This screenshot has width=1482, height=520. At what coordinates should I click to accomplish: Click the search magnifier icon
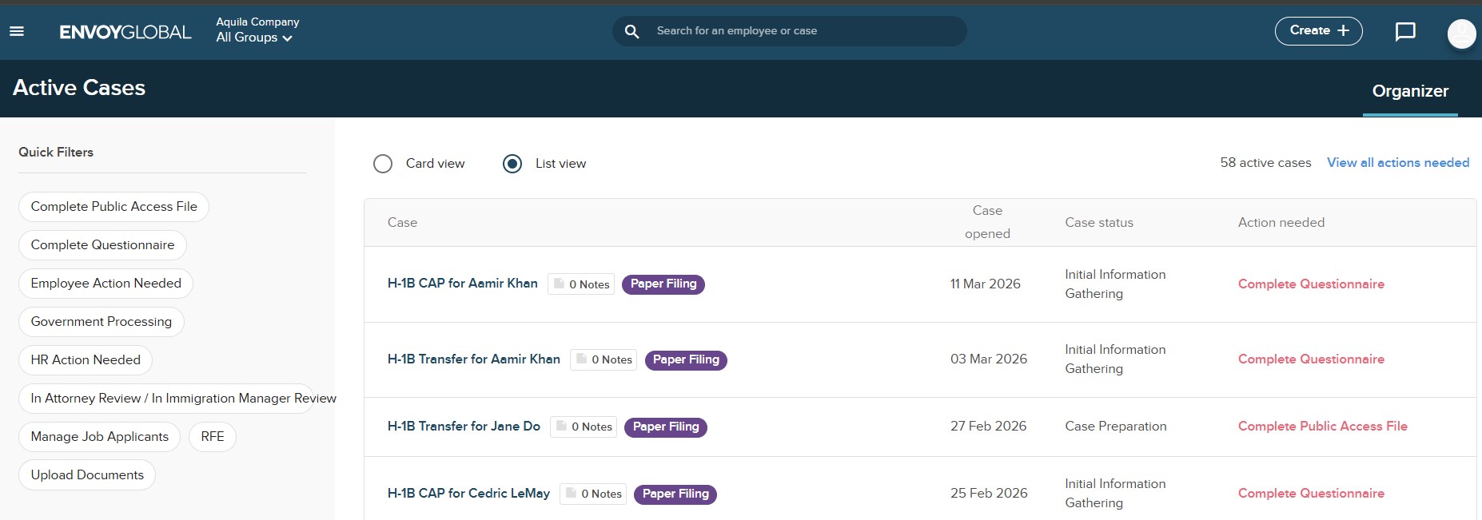click(631, 31)
